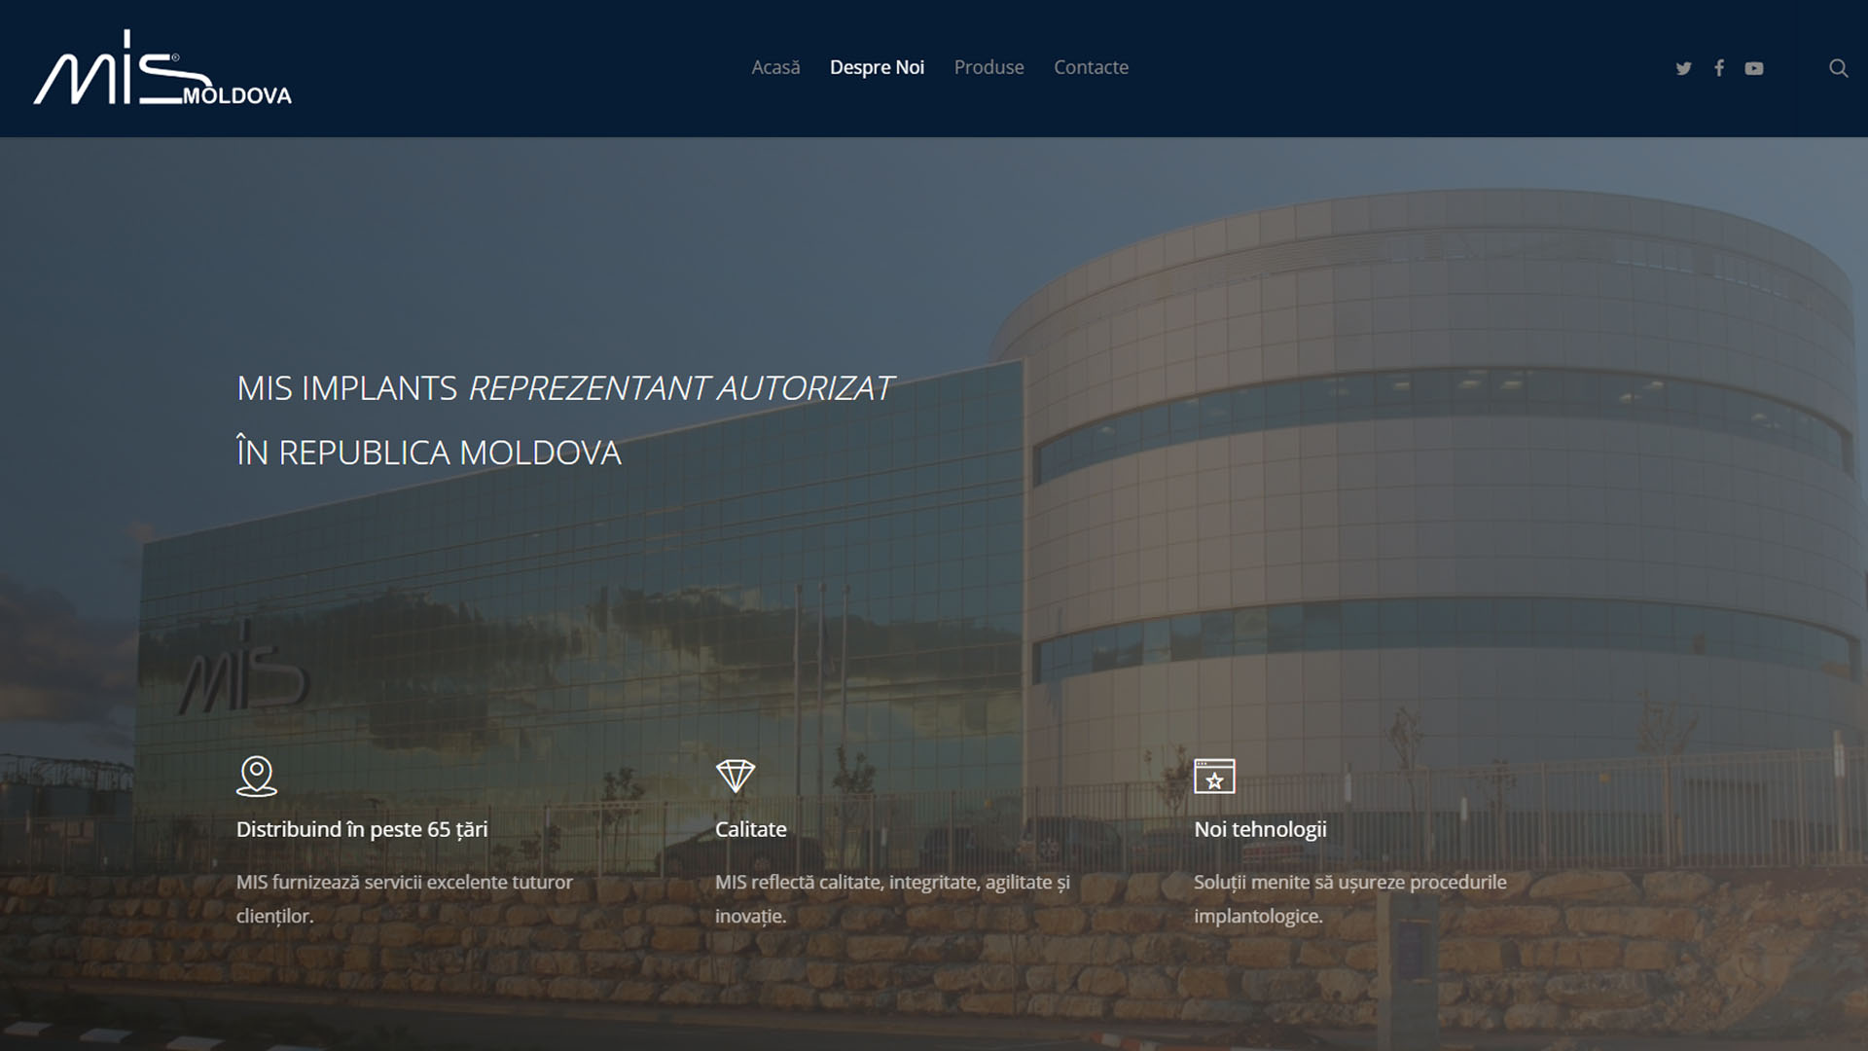Image resolution: width=1868 pixels, height=1051 pixels.
Task: Open the Produse menu item
Action: pos(988,67)
